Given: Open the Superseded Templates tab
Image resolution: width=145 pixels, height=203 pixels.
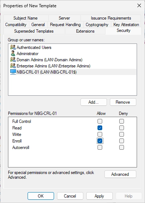Looking at the screenshot, I should 34,31.
